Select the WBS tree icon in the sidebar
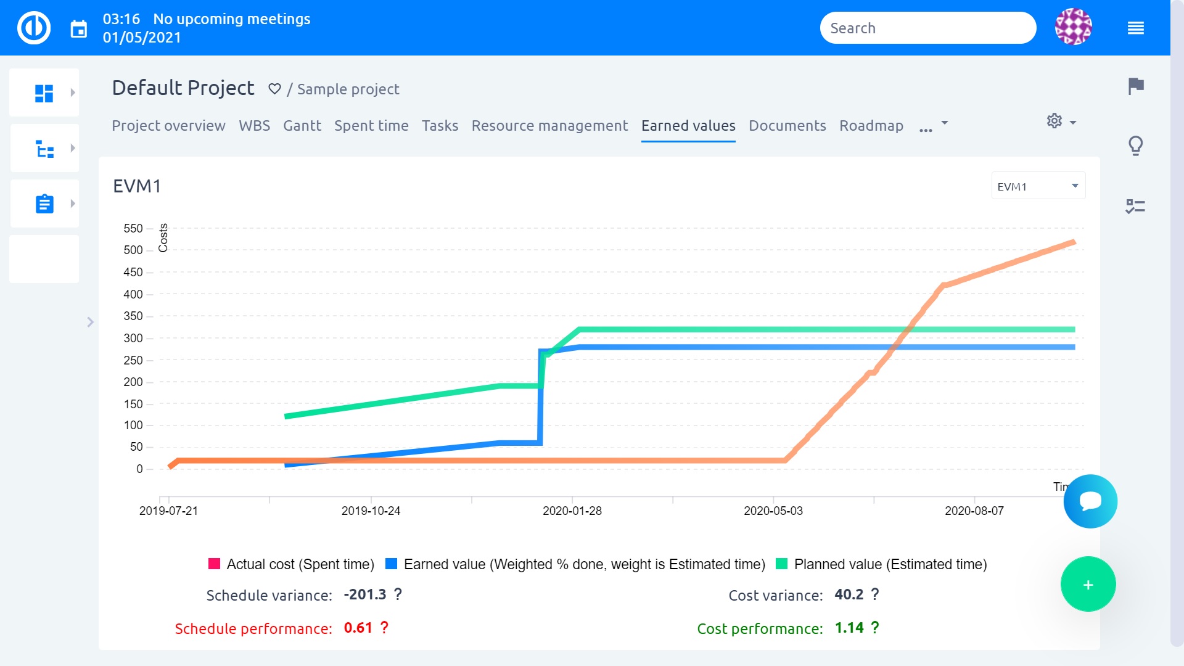The image size is (1184, 666). [44, 147]
